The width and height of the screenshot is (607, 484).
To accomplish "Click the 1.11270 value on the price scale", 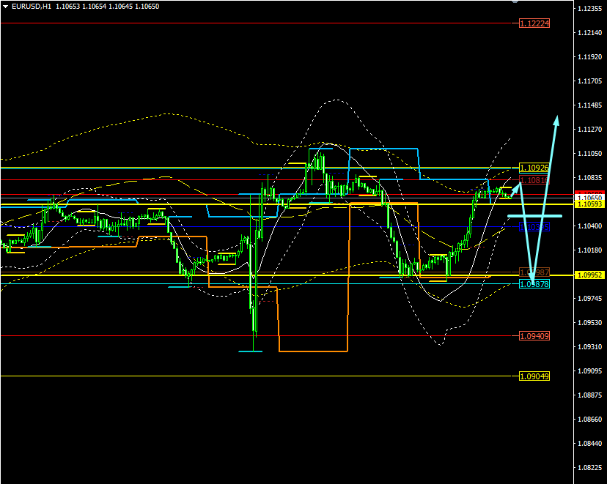I will tap(590, 130).
